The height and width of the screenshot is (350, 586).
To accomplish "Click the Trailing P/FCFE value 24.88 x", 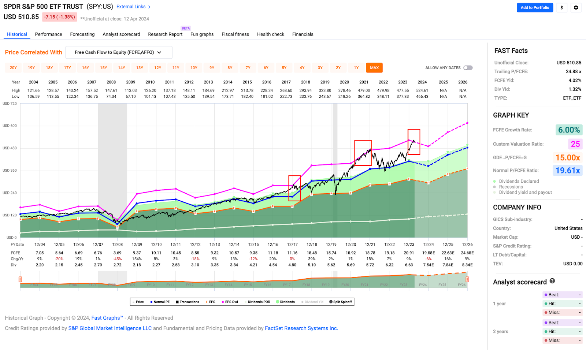I will coord(574,71).
